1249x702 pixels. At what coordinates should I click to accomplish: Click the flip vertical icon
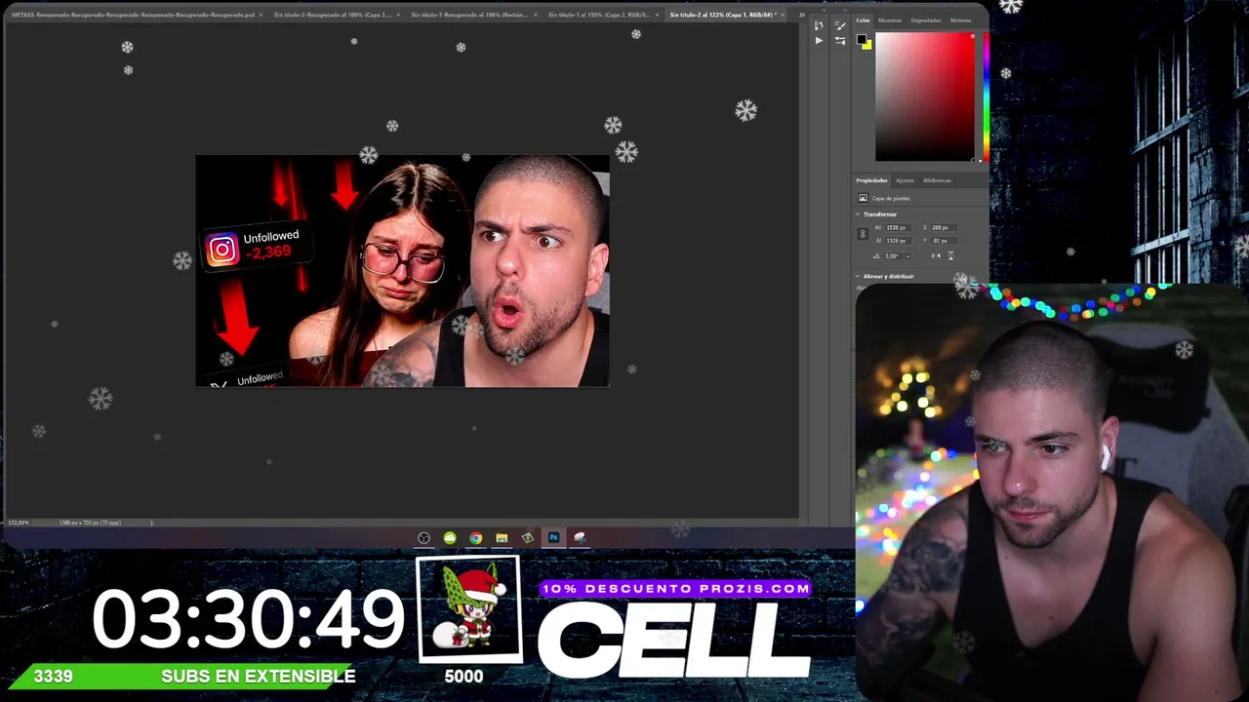point(950,256)
